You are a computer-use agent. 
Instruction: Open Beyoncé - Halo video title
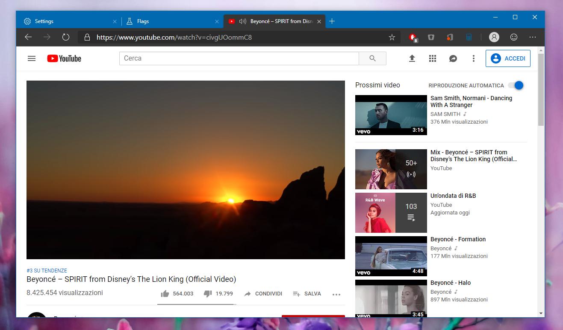pyautogui.click(x=451, y=283)
